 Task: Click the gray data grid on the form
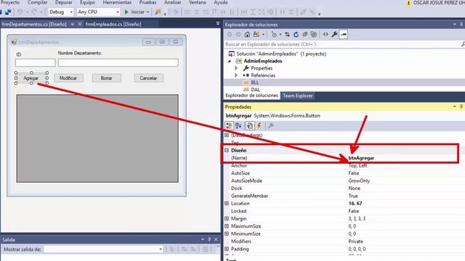[x=97, y=138]
